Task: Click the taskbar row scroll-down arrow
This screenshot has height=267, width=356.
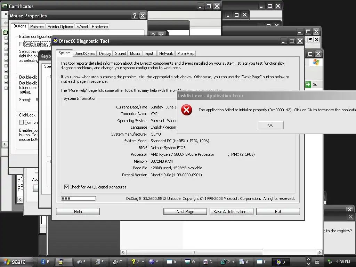Action: (308, 264)
